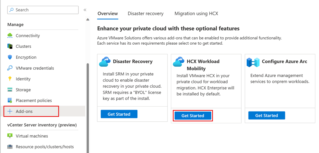This screenshot has width=319, height=153.
Task: Click the sidebar scroll up arrow
Action: (x=88, y=19)
